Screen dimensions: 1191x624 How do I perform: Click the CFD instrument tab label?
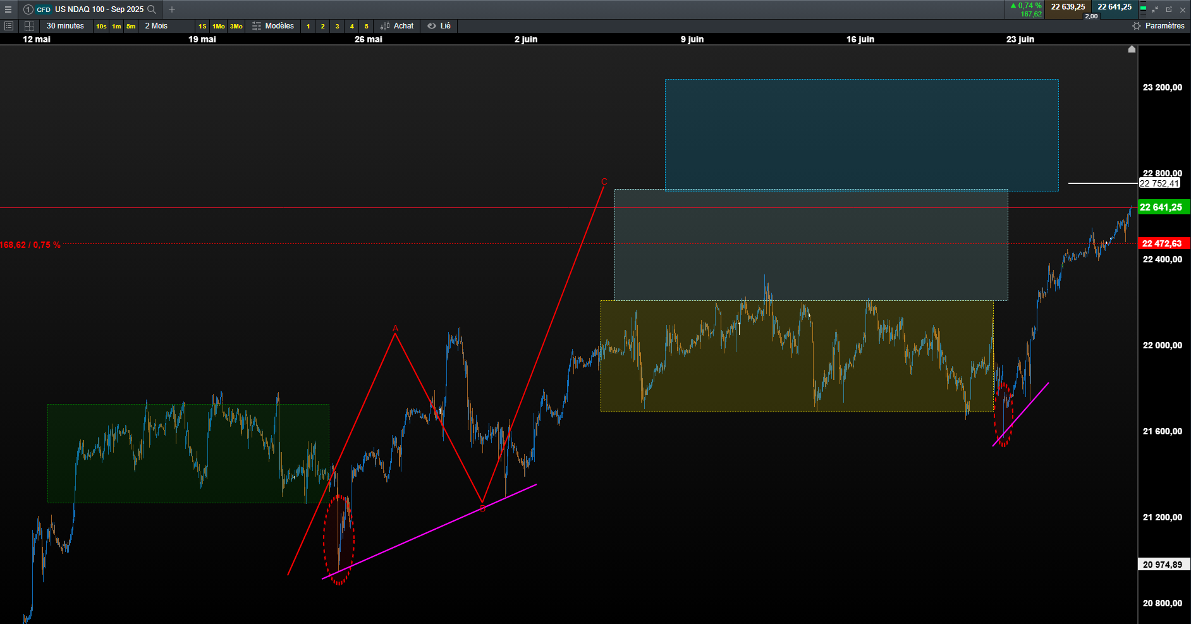[x=44, y=9]
